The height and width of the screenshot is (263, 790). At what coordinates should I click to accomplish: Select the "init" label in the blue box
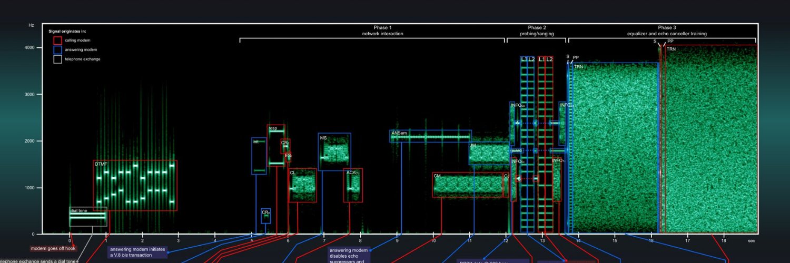256,141
